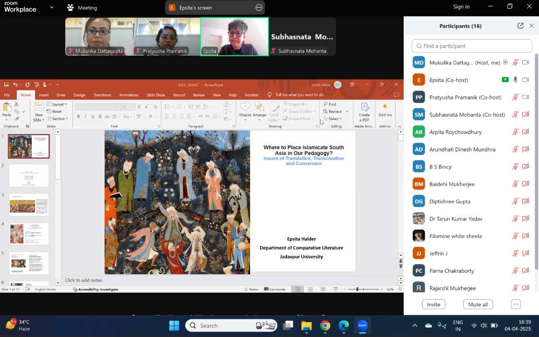
Task: Click the Find button in Editing group
Action: [x=330, y=104]
